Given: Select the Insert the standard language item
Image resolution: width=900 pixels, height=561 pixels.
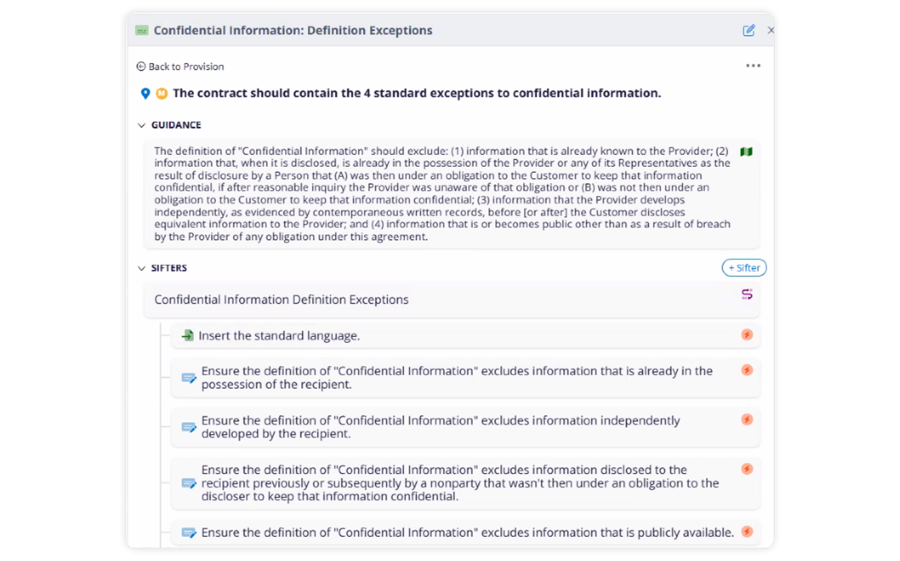Looking at the screenshot, I should coord(279,336).
